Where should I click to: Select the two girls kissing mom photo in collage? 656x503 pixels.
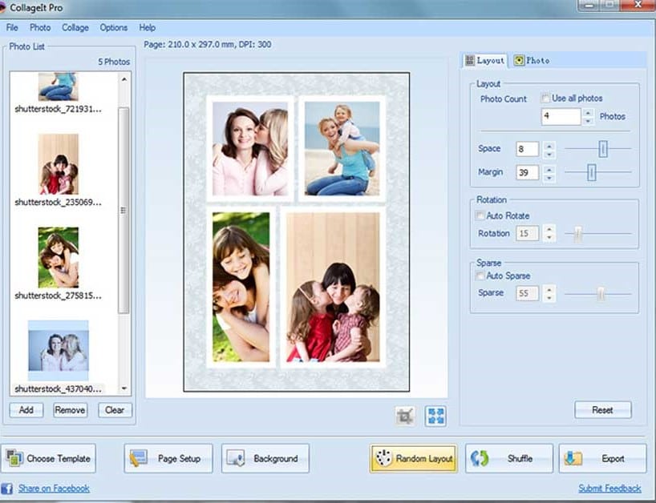[x=333, y=287]
